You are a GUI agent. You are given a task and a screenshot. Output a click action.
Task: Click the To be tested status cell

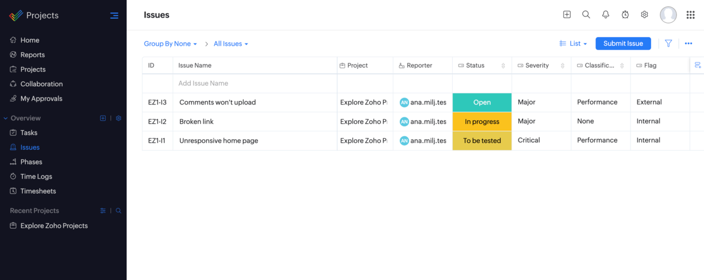[x=482, y=140]
